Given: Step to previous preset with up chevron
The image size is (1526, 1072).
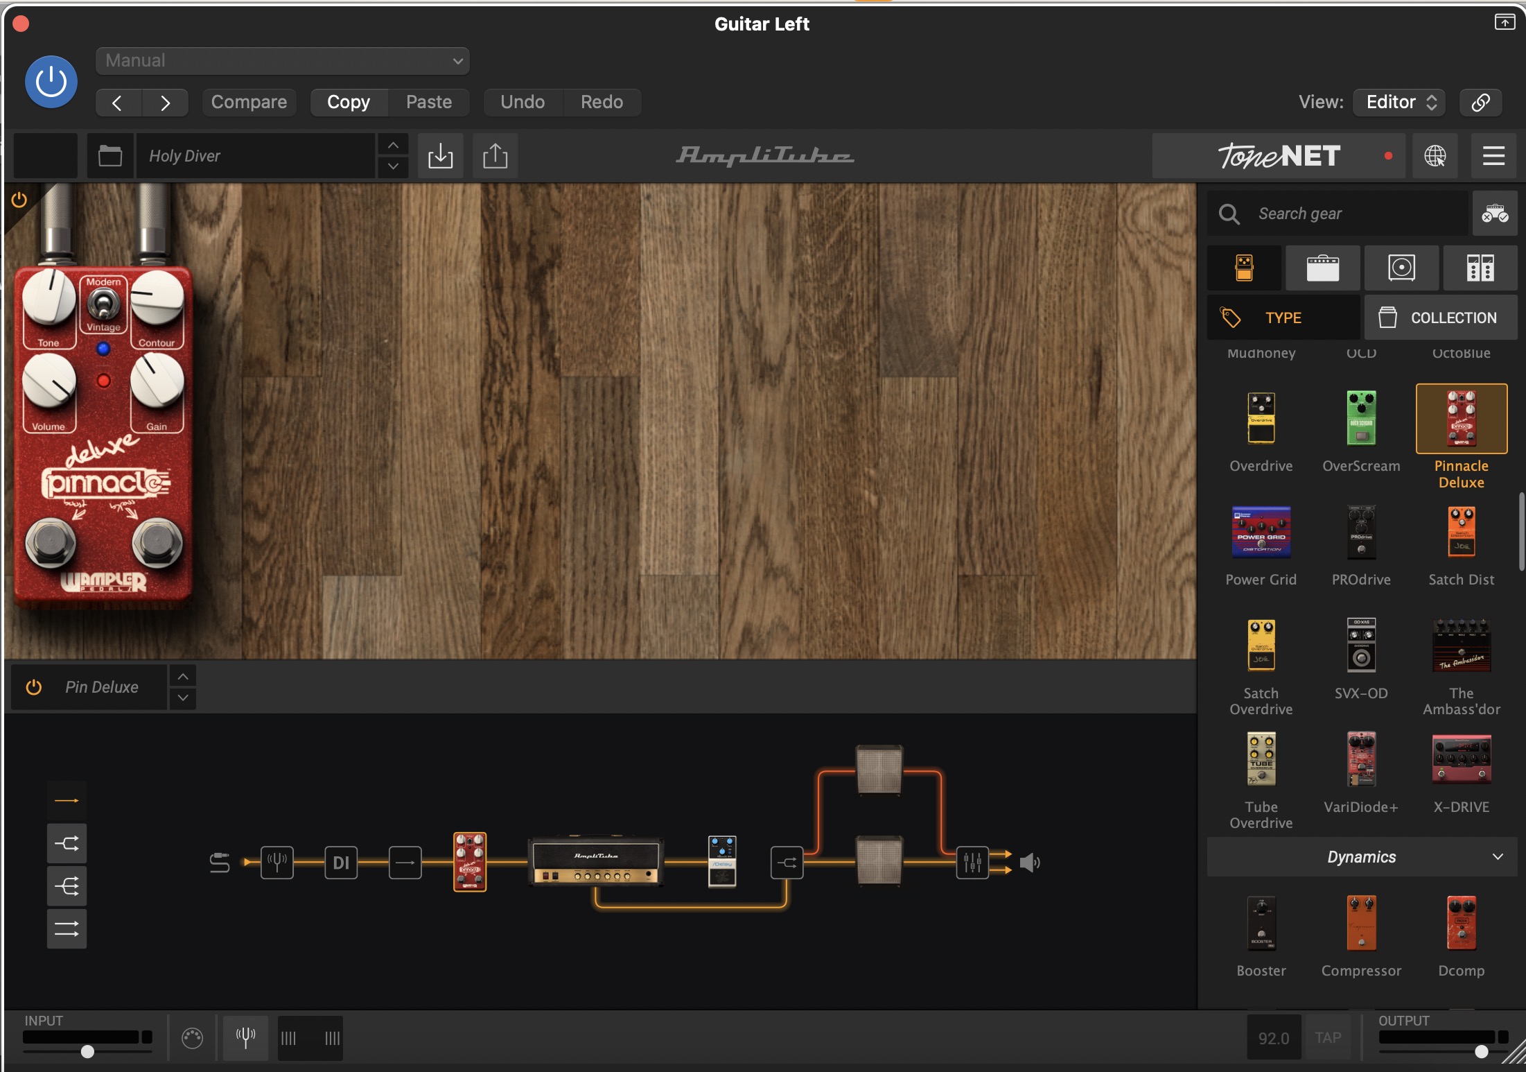Looking at the screenshot, I should 393,145.
